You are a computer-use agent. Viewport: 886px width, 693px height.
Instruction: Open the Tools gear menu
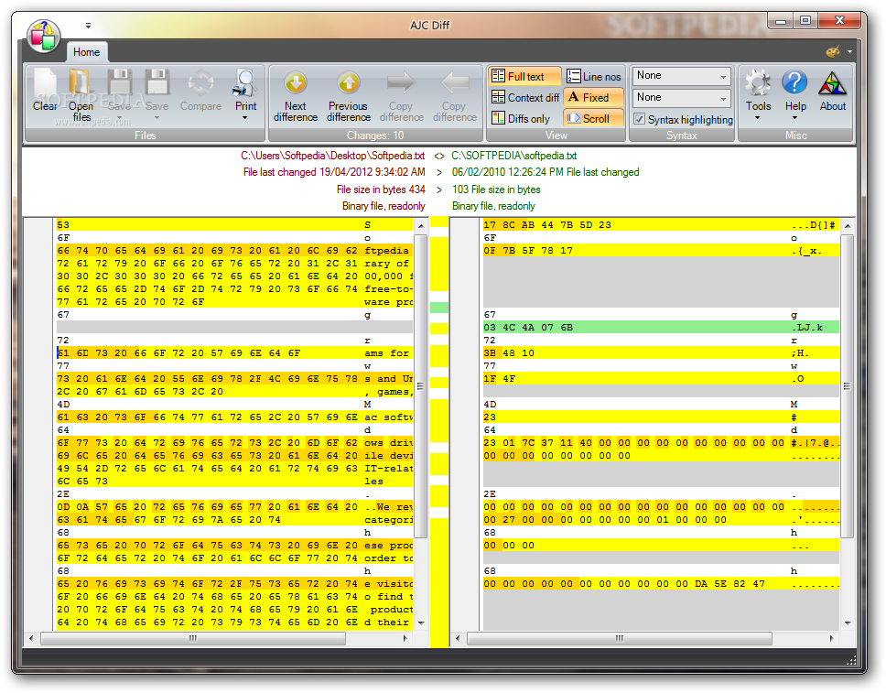coord(758,83)
